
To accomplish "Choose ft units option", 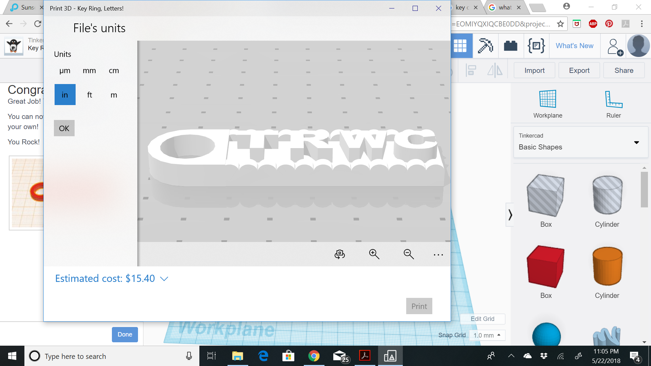I will pyautogui.click(x=90, y=95).
